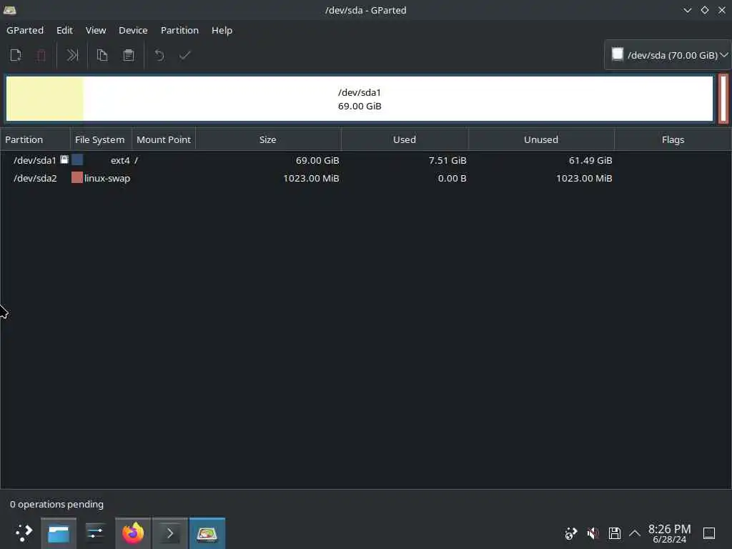Click the GParted window title icon
The image size is (732, 549).
(x=10, y=10)
